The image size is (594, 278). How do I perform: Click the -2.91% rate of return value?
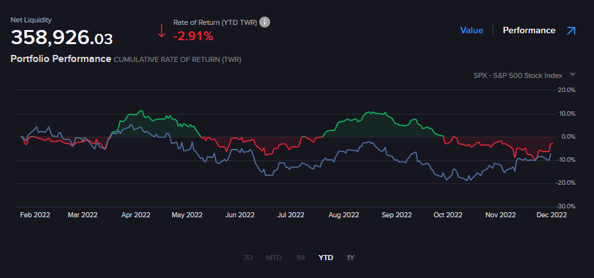pyautogui.click(x=193, y=36)
